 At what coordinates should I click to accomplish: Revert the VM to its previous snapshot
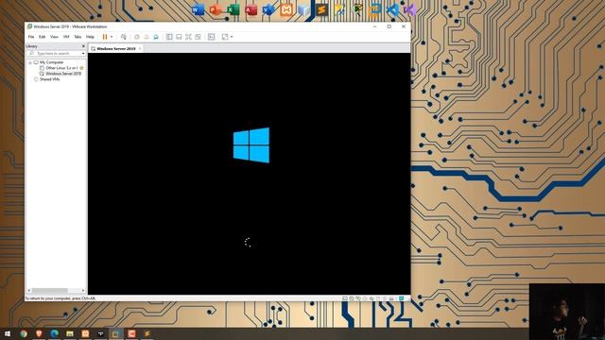pyautogui.click(x=147, y=37)
